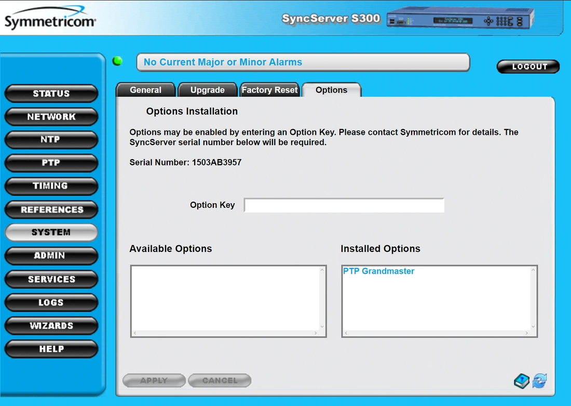Viewport: 571px width, 406px height.
Task: Switch to the General tab
Action: (145, 90)
